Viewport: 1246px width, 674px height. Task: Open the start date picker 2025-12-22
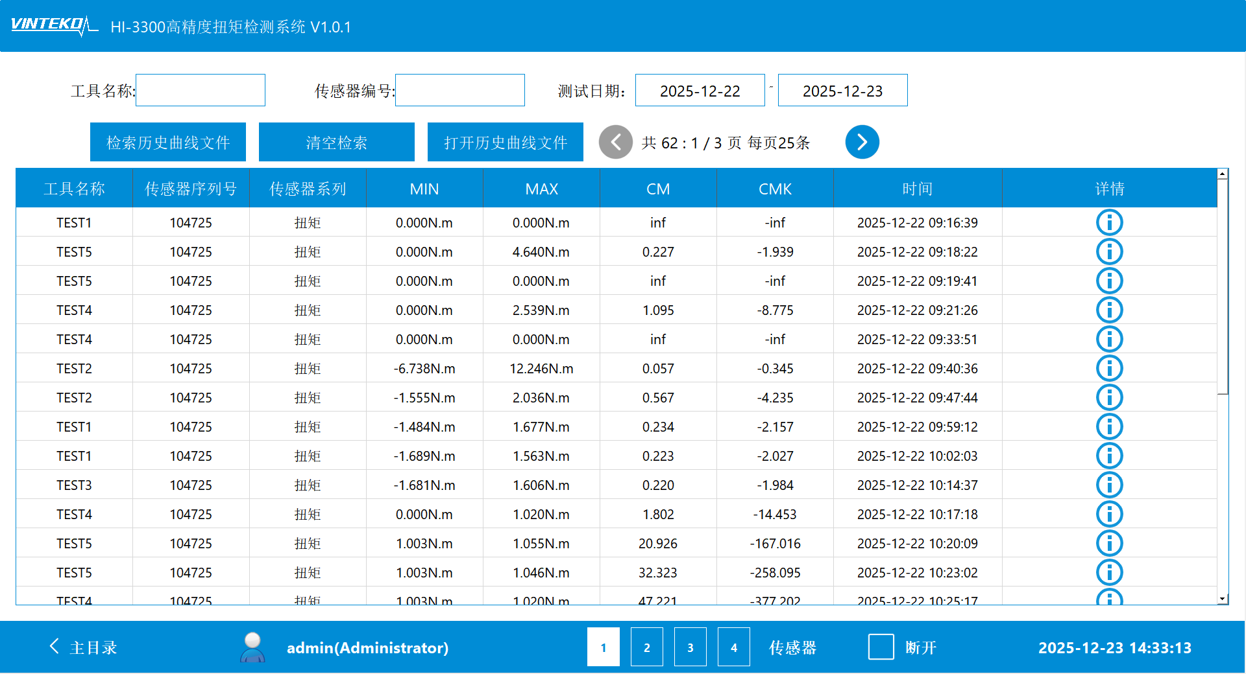point(700,91)
